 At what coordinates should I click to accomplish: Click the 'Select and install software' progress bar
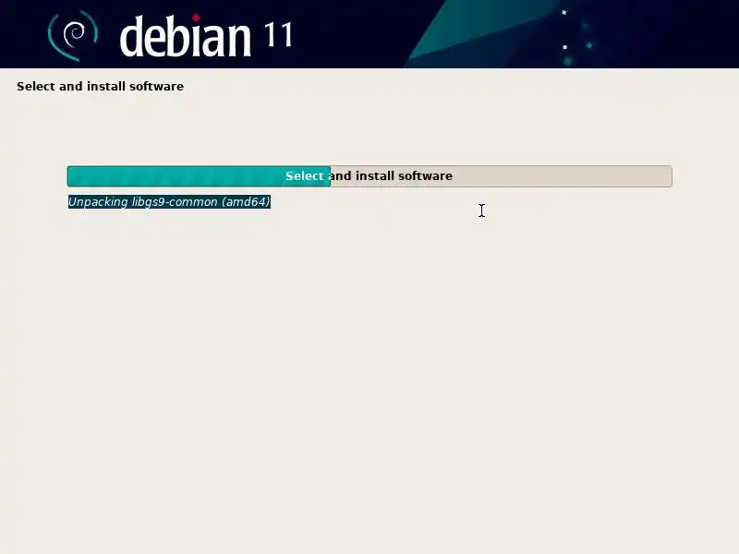369,176
